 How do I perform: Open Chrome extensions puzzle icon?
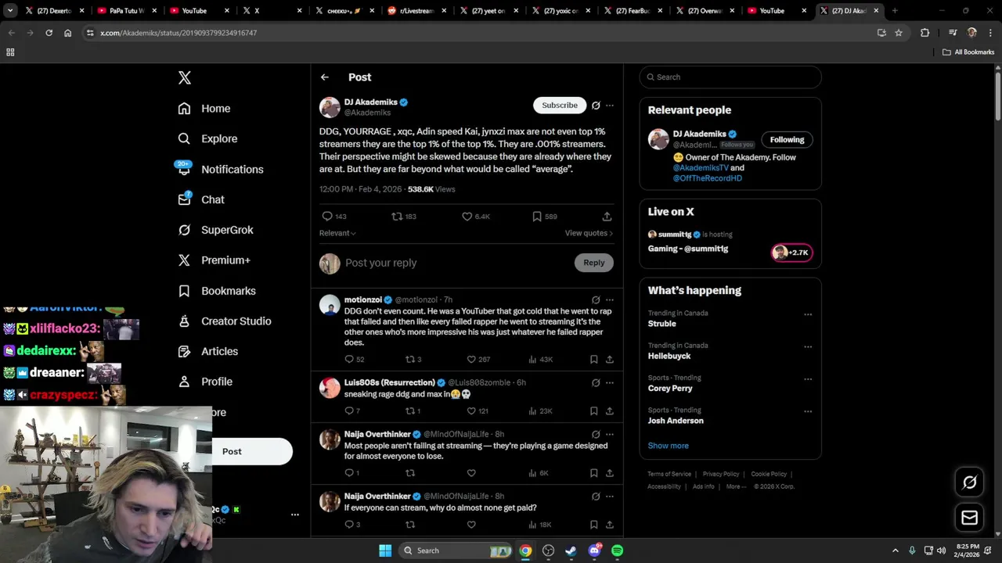[925, 33]
